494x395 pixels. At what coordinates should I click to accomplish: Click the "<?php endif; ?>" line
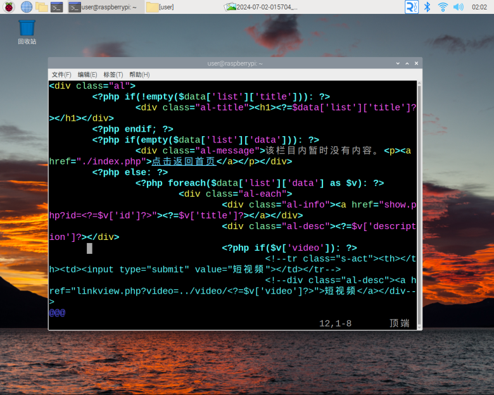coord(132,129)
